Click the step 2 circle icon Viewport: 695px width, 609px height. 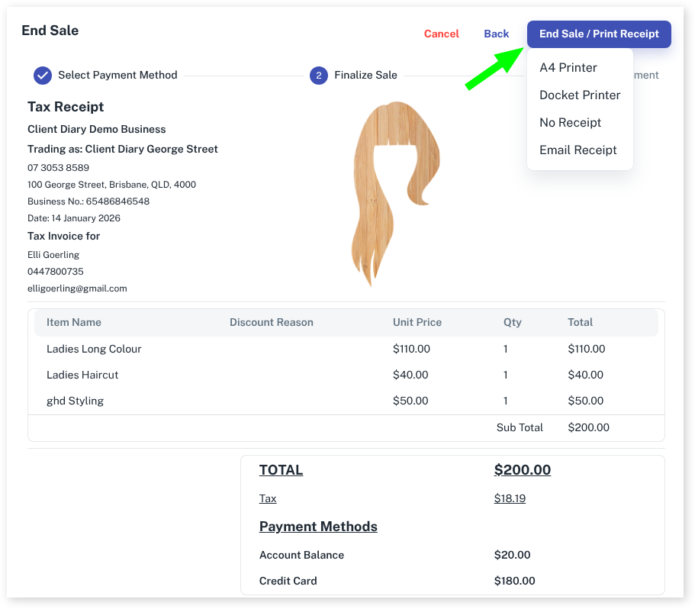click(319, 75)
